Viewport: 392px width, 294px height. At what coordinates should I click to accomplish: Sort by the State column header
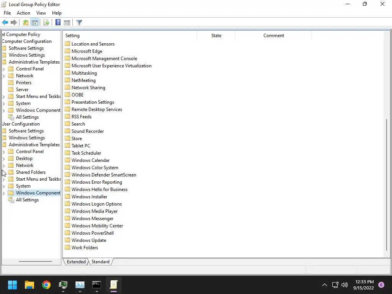pos(216,36)
